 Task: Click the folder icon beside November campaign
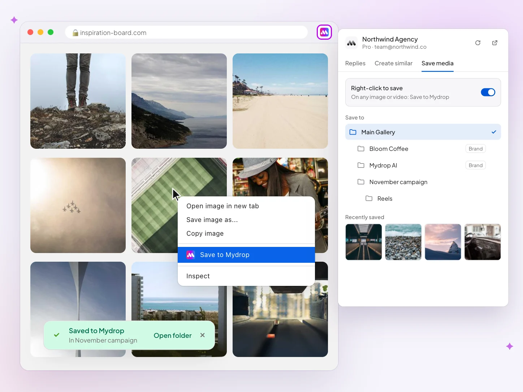(361, 182)
